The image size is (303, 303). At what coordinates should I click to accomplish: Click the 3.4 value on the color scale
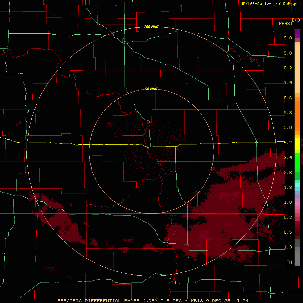(x=288, y=158)
